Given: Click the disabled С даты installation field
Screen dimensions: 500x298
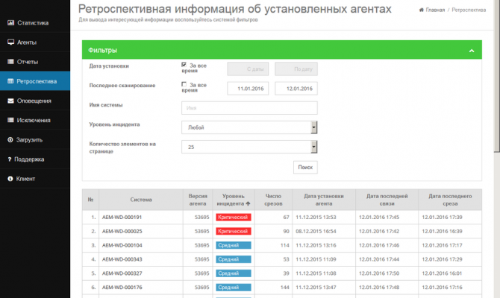Looking at the screenshot, I should pos(248,69).
